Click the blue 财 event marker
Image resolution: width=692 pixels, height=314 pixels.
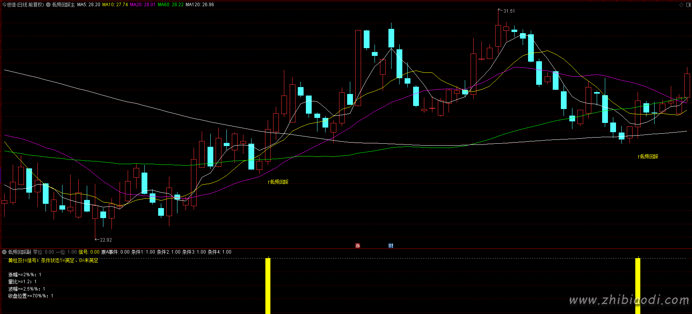point(391,246)
